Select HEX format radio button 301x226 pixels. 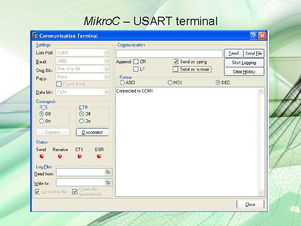coord(170,82)
